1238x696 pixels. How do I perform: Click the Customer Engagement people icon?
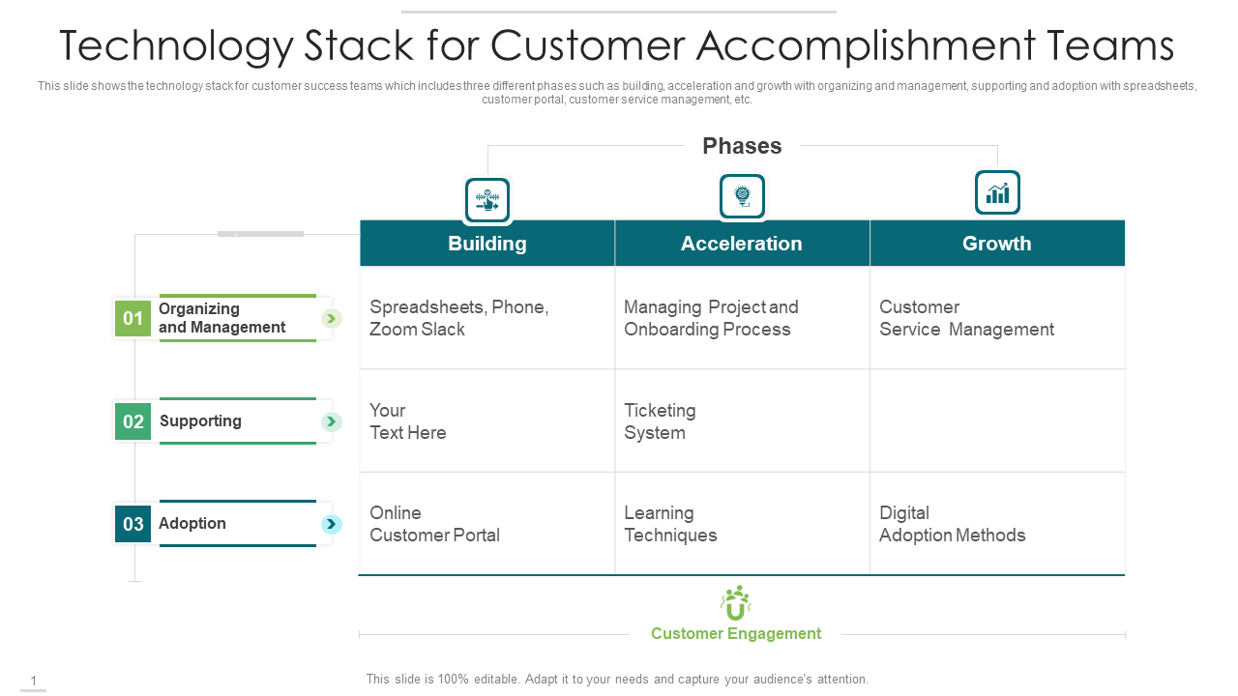point(736,603)
